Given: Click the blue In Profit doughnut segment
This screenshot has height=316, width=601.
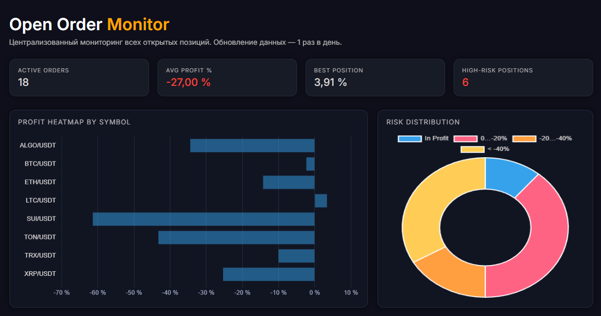Looking at the screenshot, I should (x=507, y=175).
